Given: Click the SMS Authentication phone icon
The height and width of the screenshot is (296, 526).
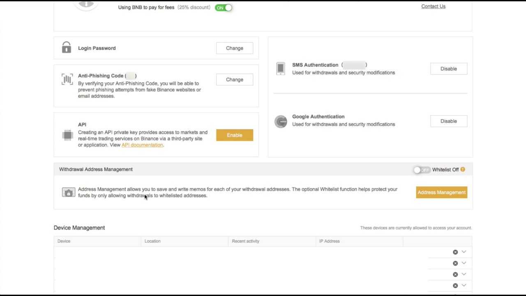Looking at the screenshot, I should [281, 69].
